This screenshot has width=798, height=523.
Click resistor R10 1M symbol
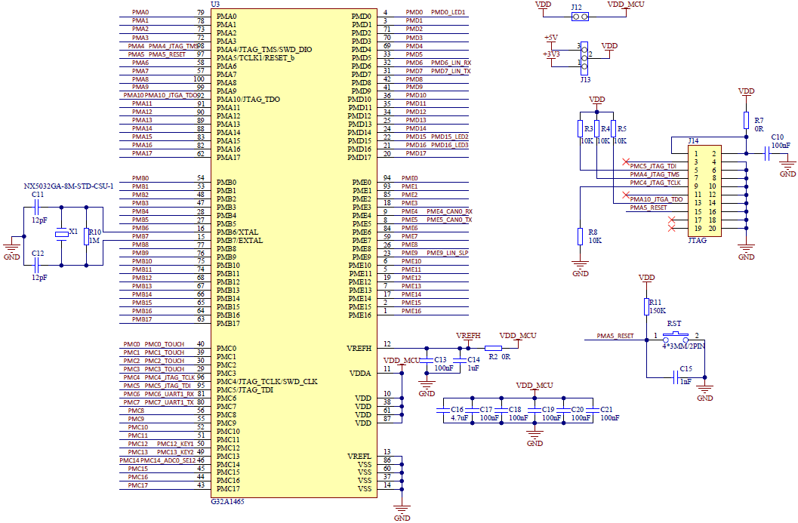87,235
